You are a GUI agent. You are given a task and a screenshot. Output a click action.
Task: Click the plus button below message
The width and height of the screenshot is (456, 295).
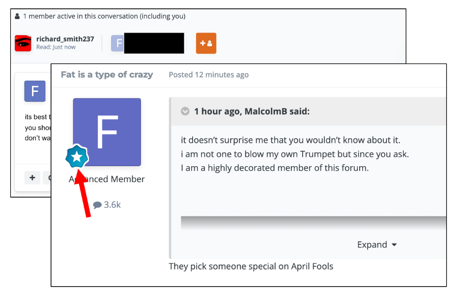coord(32,177)
